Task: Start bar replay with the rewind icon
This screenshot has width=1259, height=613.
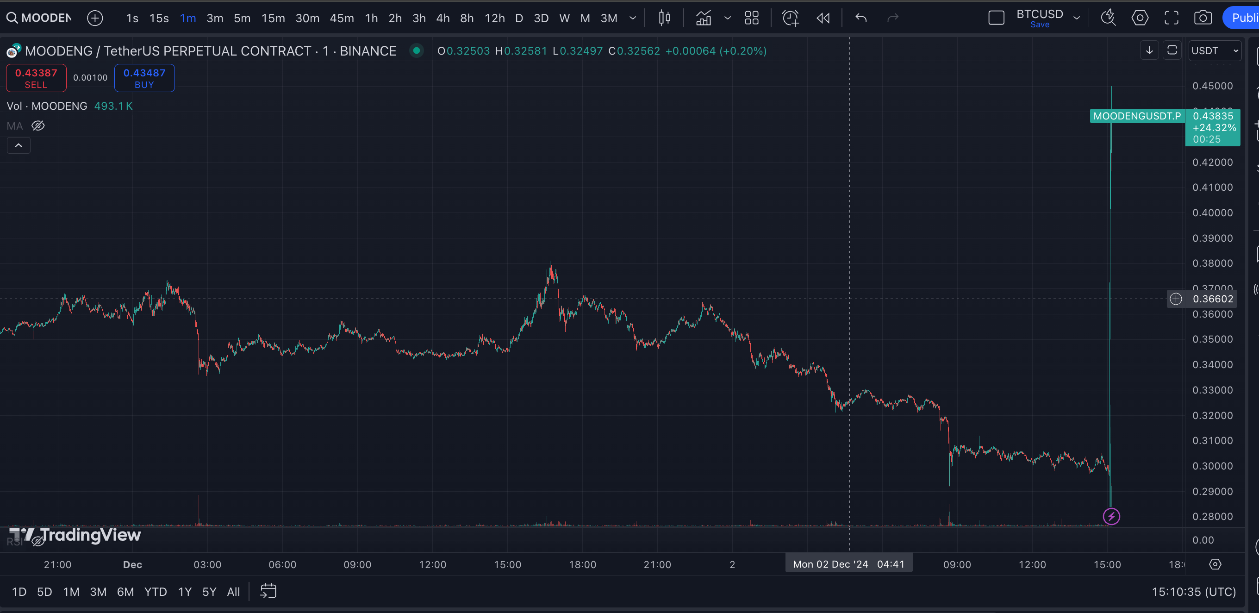Action: (823, 18)
